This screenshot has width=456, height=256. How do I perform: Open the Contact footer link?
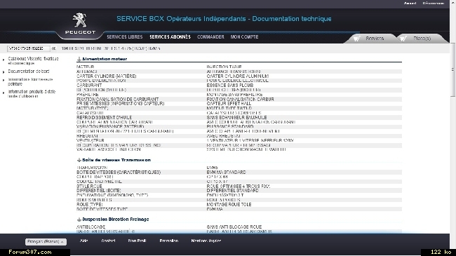(108, 241)
